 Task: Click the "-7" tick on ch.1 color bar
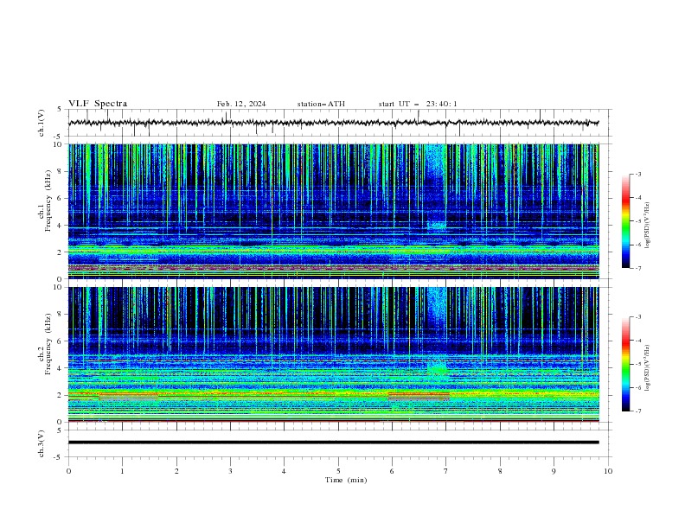(637, 269)
